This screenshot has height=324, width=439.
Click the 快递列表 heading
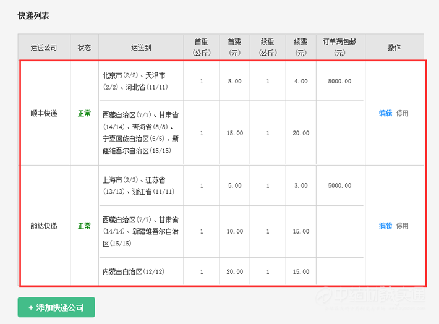point(33,15)
